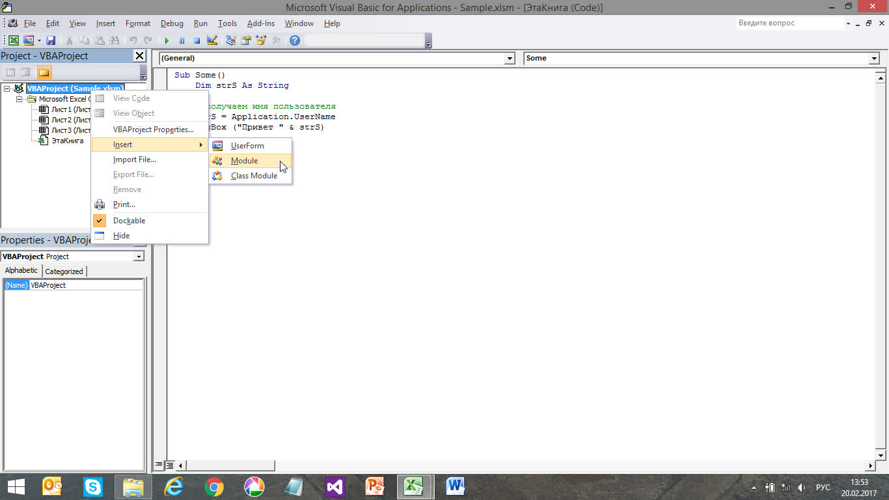Save the file with the floppy disk icon

pos(51,40)
